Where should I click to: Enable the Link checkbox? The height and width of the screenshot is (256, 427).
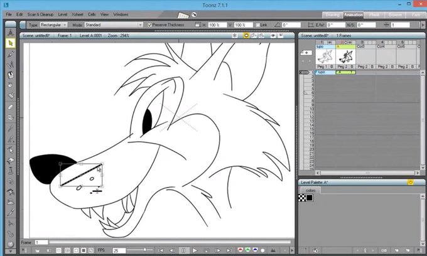(257, 25)
